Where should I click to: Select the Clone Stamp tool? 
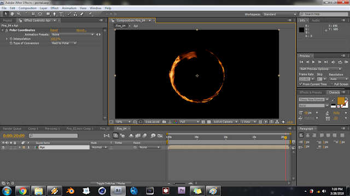[75, 14]
